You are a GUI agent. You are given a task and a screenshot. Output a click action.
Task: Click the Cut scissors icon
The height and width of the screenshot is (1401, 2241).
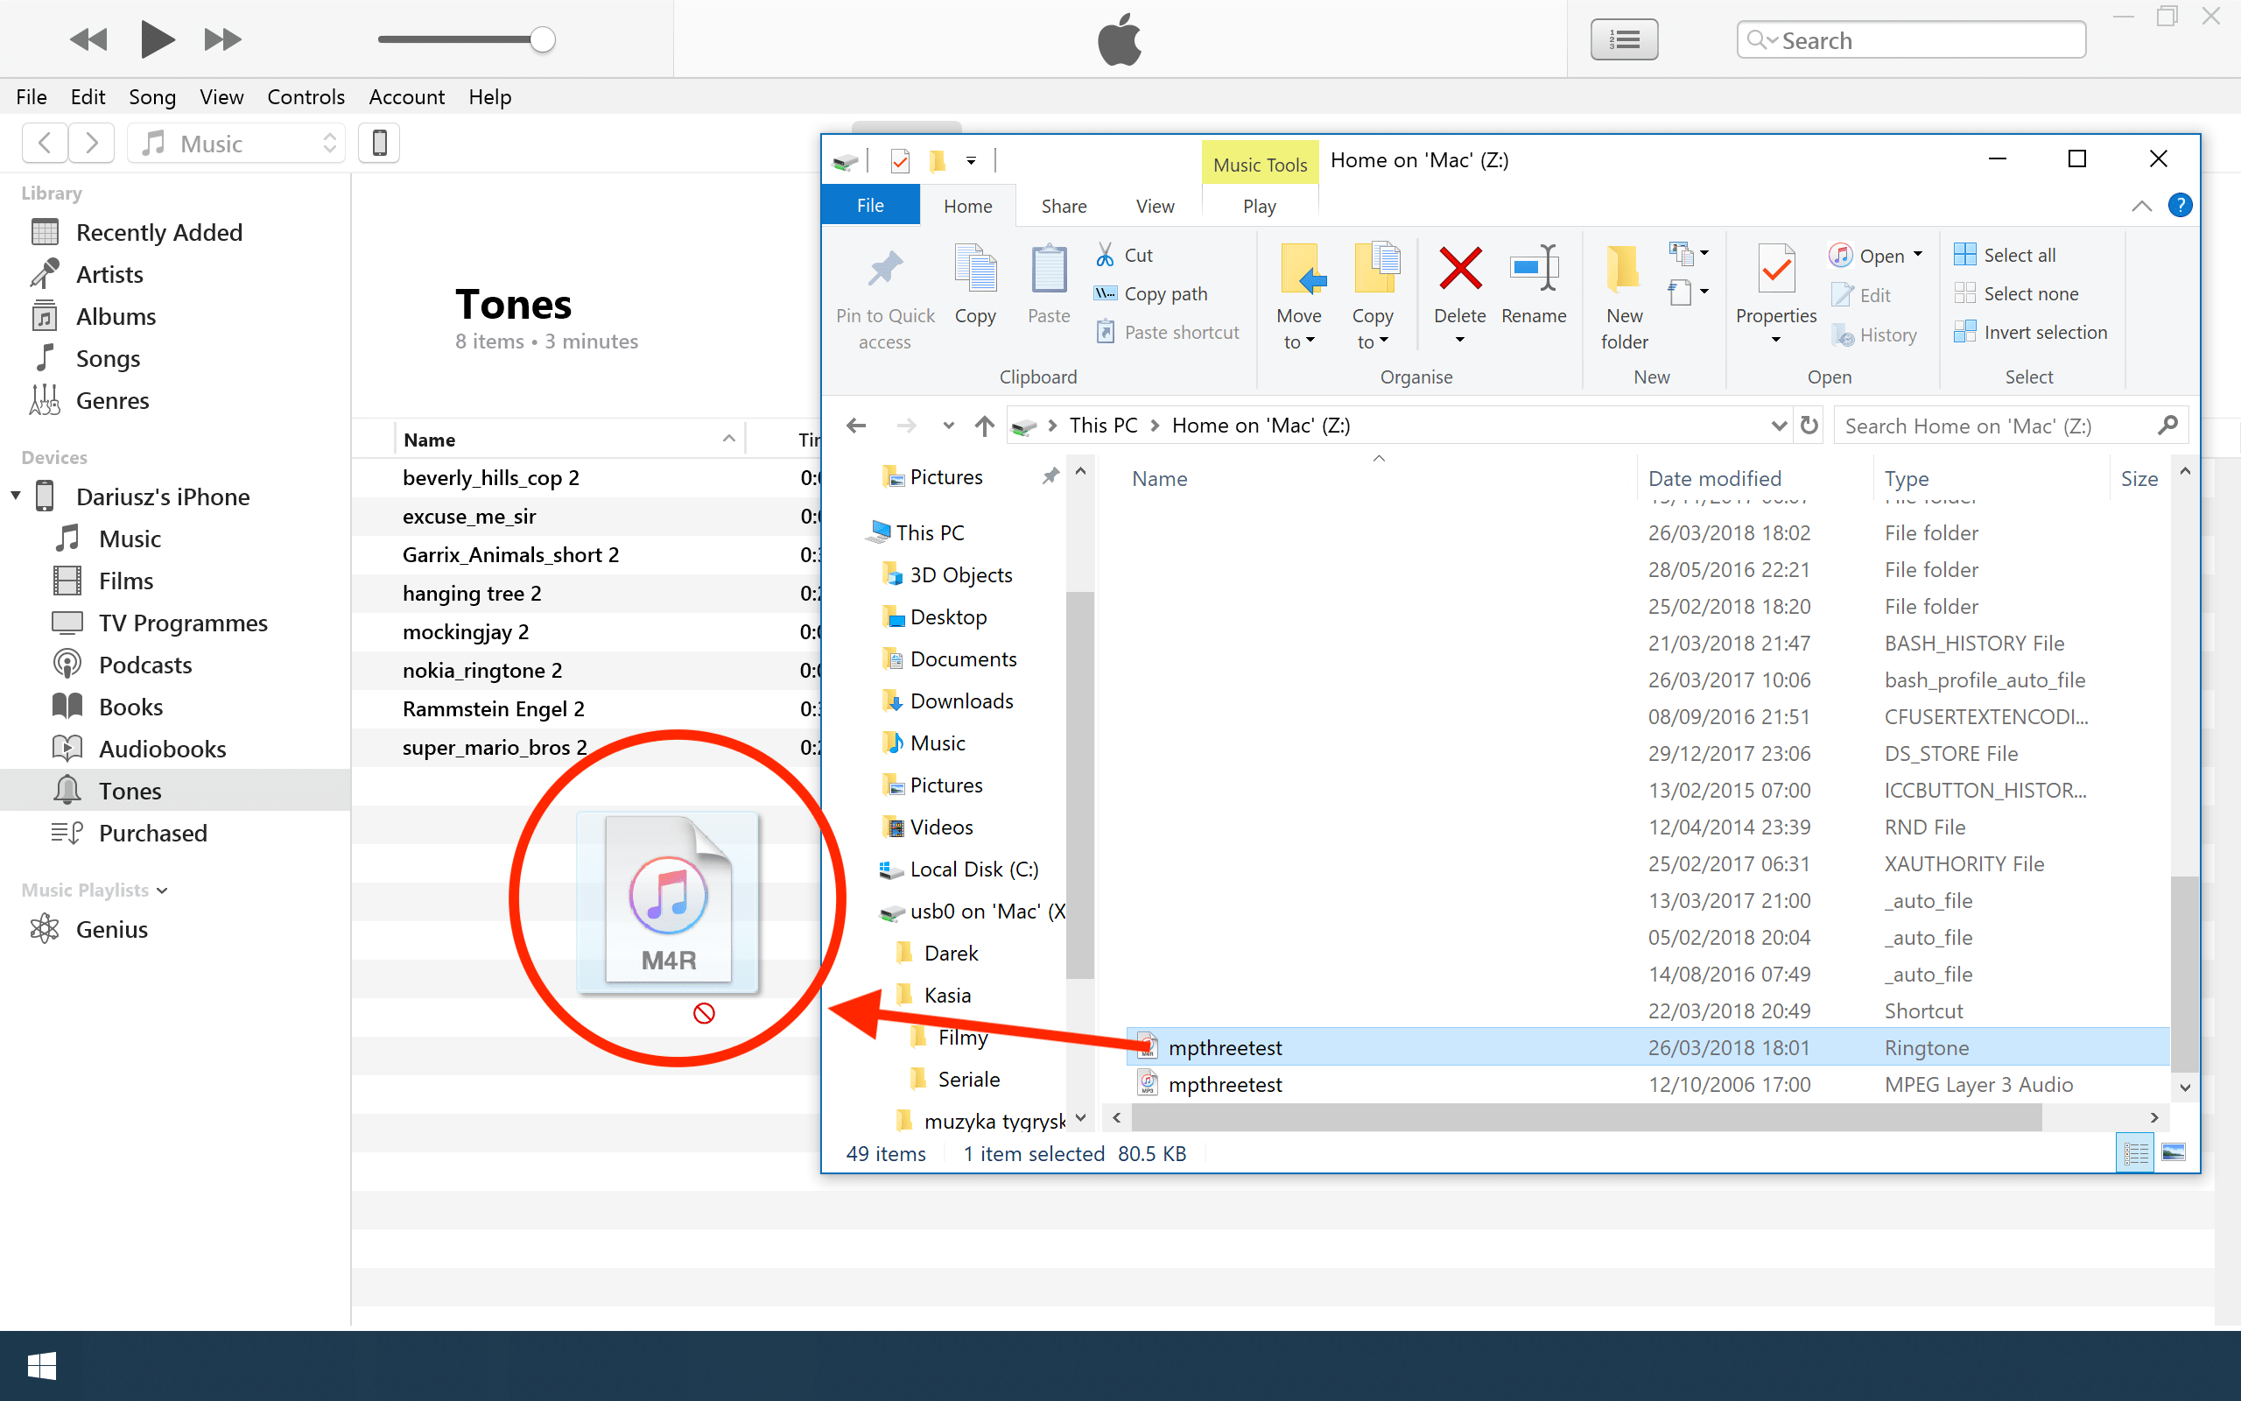coord(1105,255)
